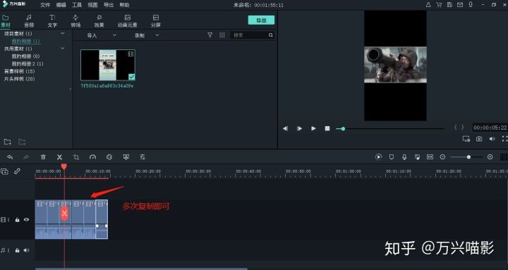Click the save project icon

449,4
